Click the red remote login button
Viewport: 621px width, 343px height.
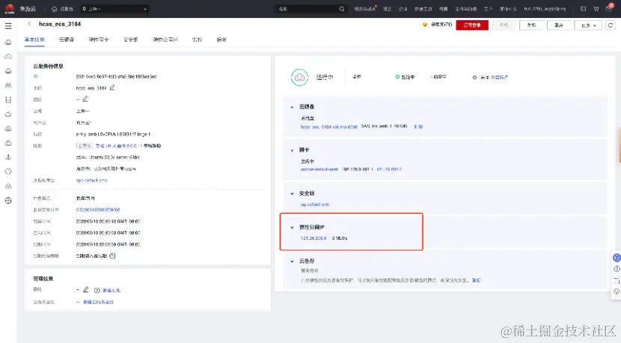click(x=472, y=25)
